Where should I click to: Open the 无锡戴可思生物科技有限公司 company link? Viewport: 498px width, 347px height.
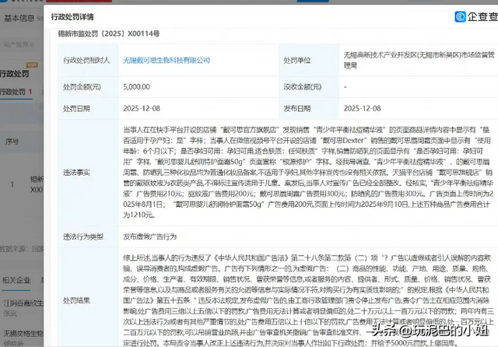coord(166,61)
